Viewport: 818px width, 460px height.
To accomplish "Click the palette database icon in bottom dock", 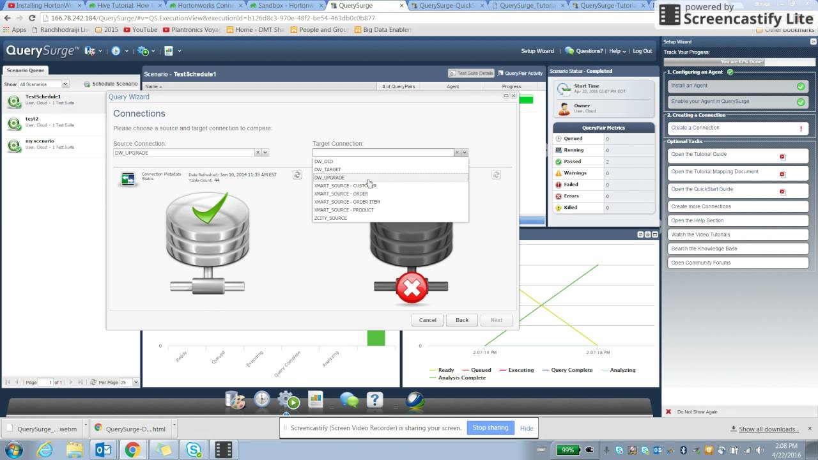I will (x=235, y=401).
